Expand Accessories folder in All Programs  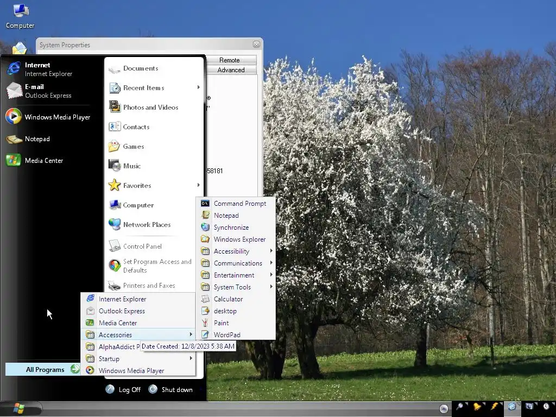(x=138, y=334)
